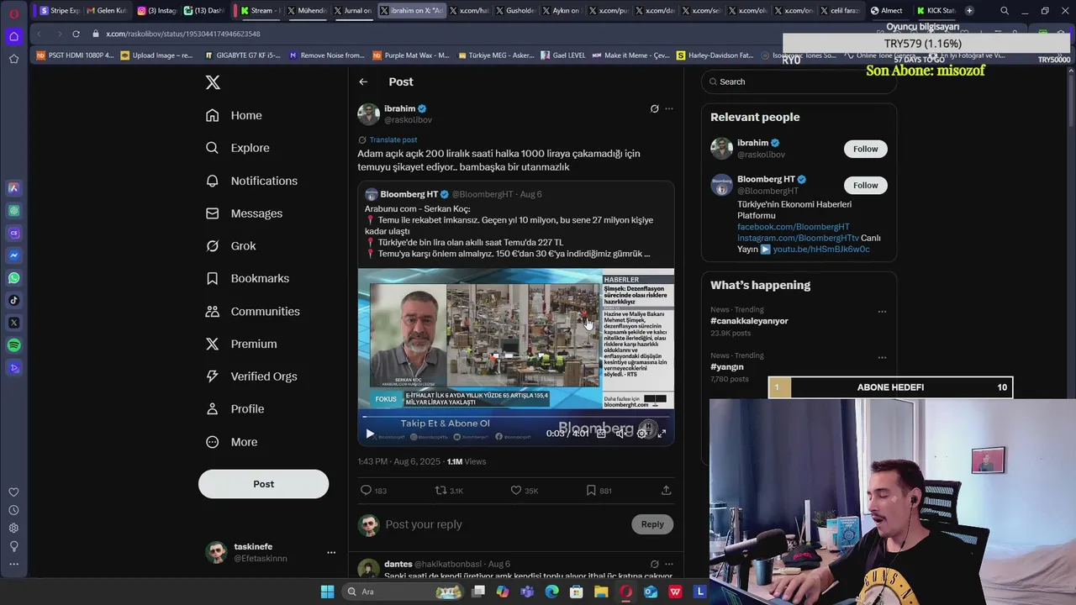Open Verified Orgs in the sidebar
The height and width of the screenshot is (605, 1076).
251,376
